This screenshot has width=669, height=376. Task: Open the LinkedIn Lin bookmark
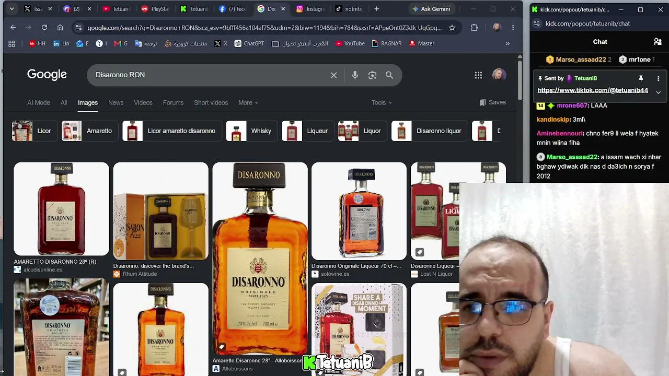point(61,44)
